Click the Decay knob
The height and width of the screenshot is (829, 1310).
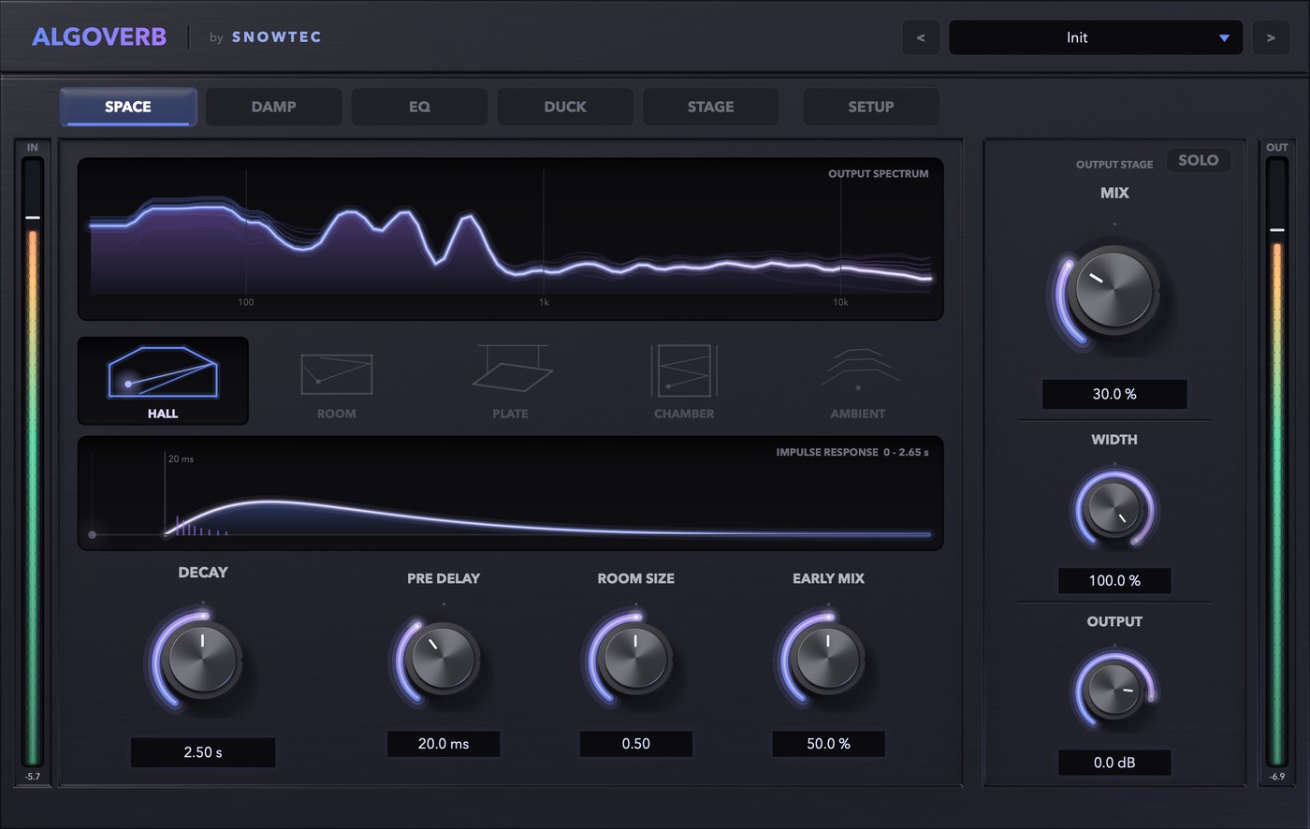pyautogui.click(x=201, y=658)
